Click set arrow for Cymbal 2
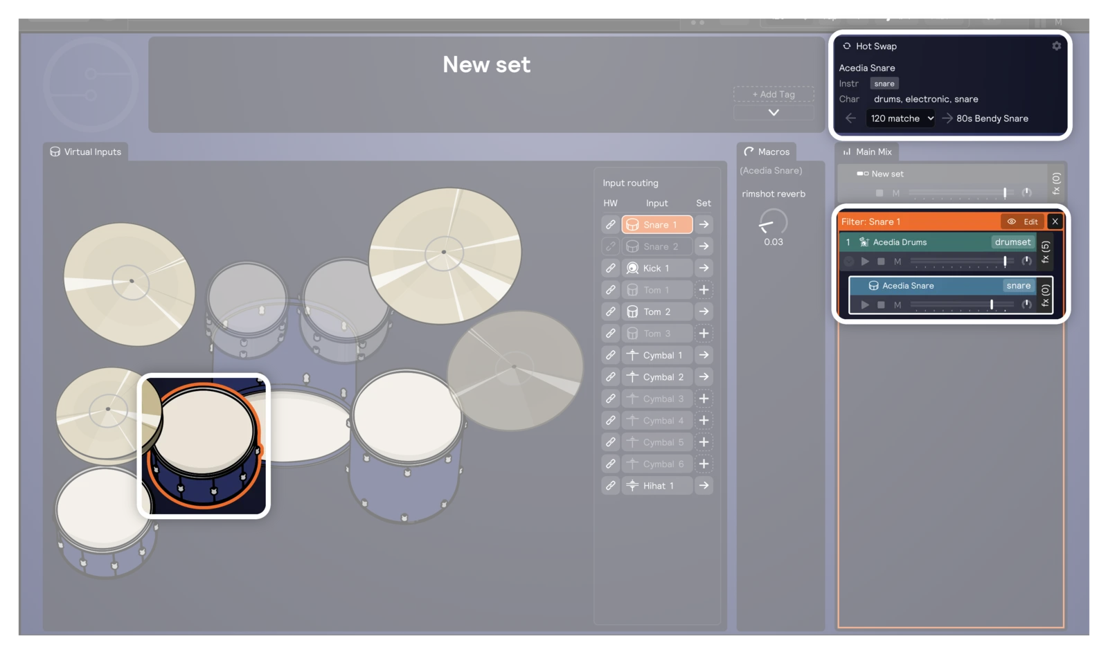 [704, 376]
